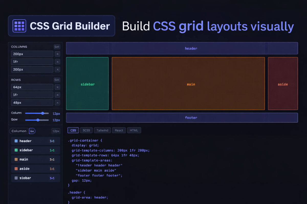Click the 1•1 span value of sidebar

52,150
